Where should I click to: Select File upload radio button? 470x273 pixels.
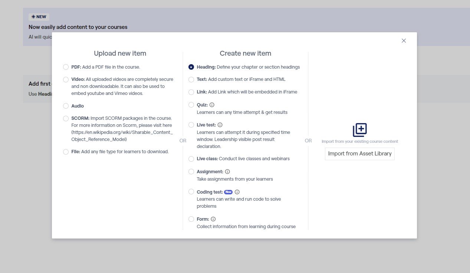[66, 152]
